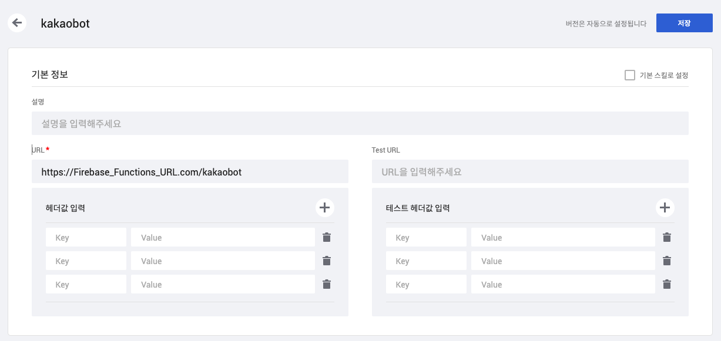This screenshot has height=341, width=721.
Task: Delete the third test header row under 테스트 헤더값 입력
Action: tap(667, 284)
